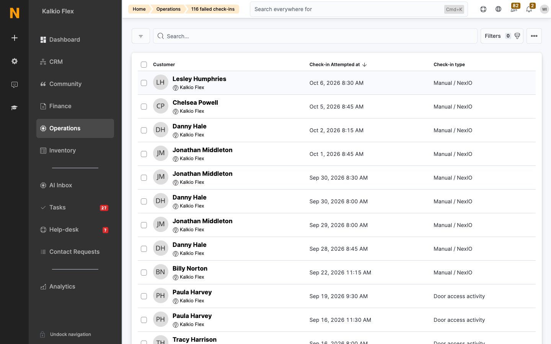
Task: Open Lesley Humphries customer name link
Action: (x=199, y=79)
